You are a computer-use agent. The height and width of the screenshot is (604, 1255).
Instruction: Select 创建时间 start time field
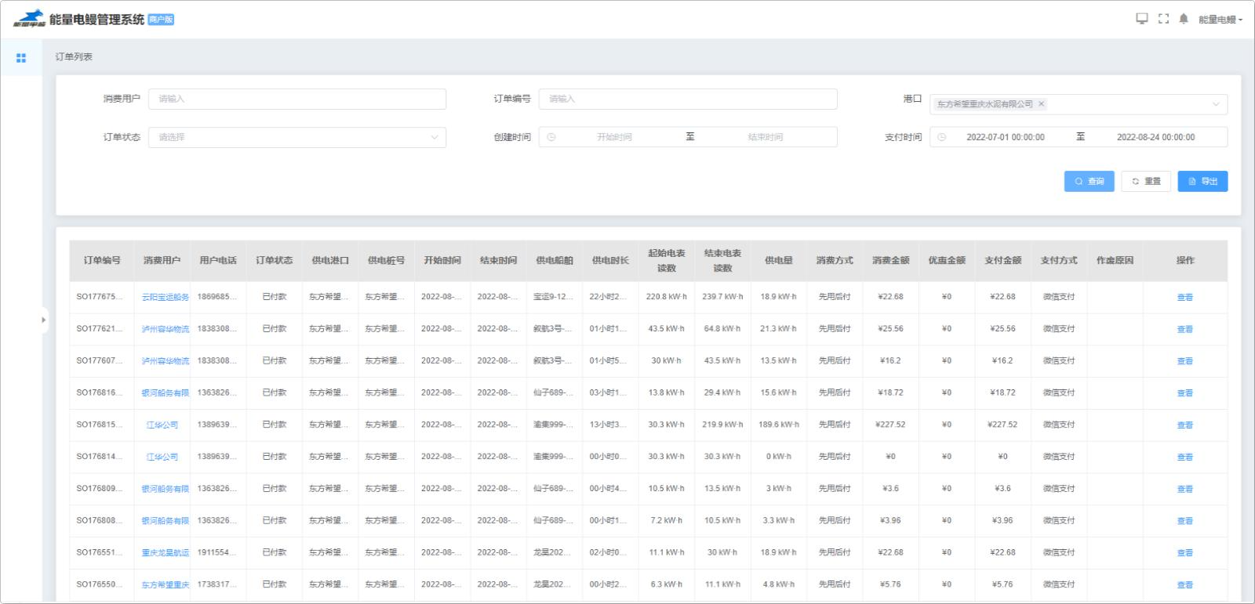[614, 137]
